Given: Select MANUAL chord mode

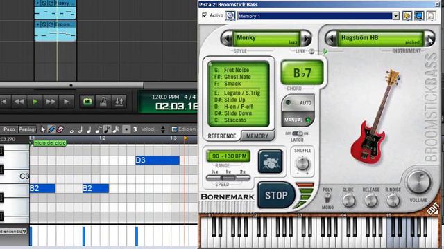Looking at the screenshot, I should [298, 120].
